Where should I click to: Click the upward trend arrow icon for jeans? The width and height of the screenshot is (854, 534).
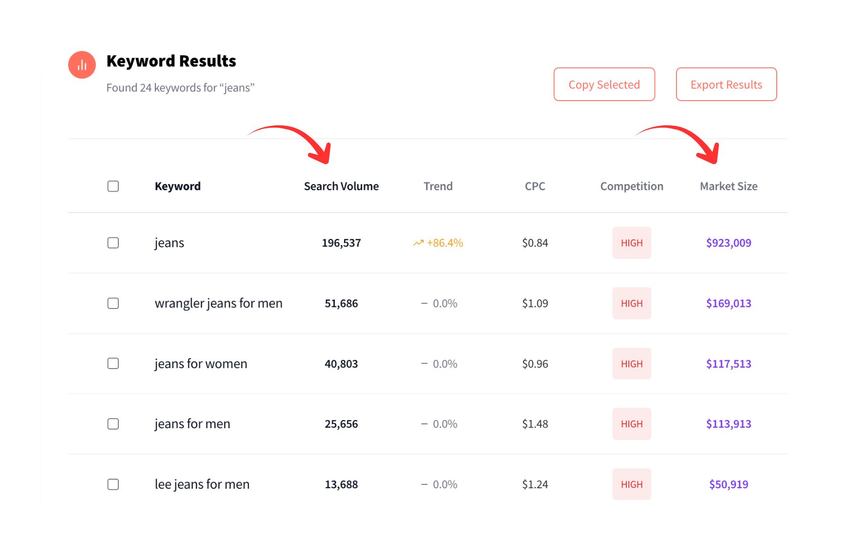point(418,243)
